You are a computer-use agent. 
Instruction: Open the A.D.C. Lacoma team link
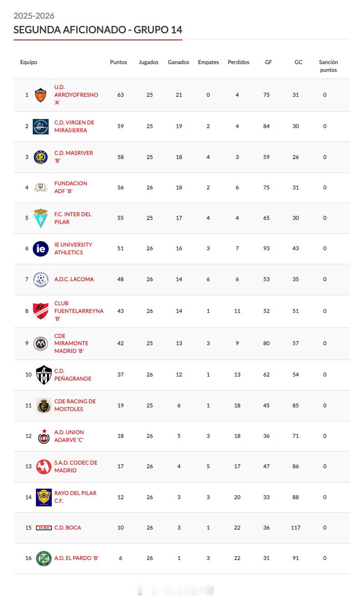(74, 279)
